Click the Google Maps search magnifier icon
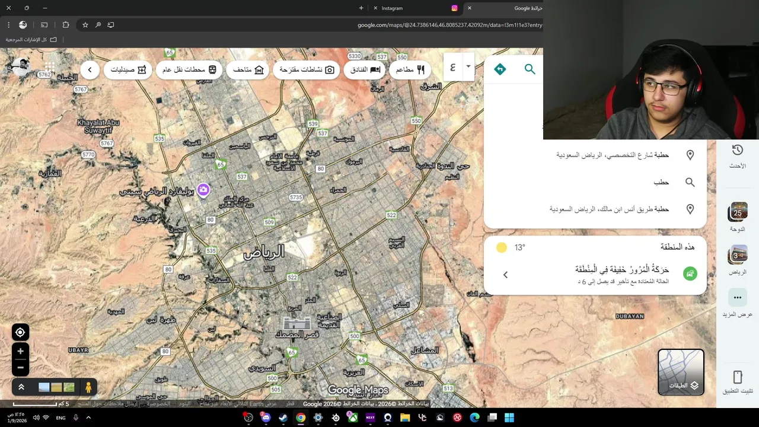The image size is (759, 427). point(530,69)
